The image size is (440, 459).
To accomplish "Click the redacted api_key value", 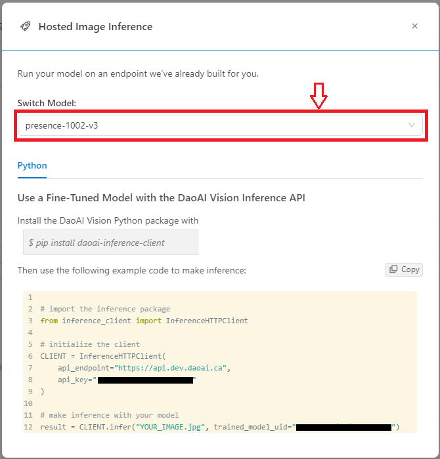I will click(x=145, y=380).
